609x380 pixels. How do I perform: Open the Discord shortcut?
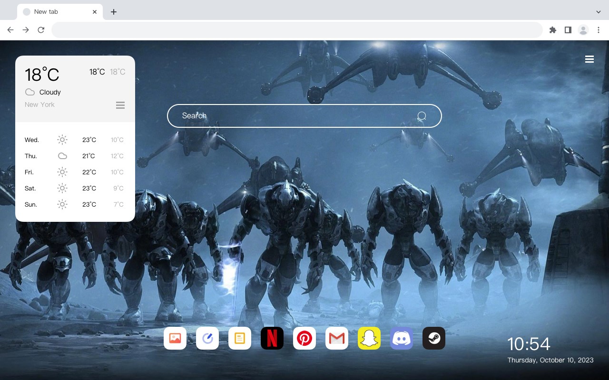[402, 338]
